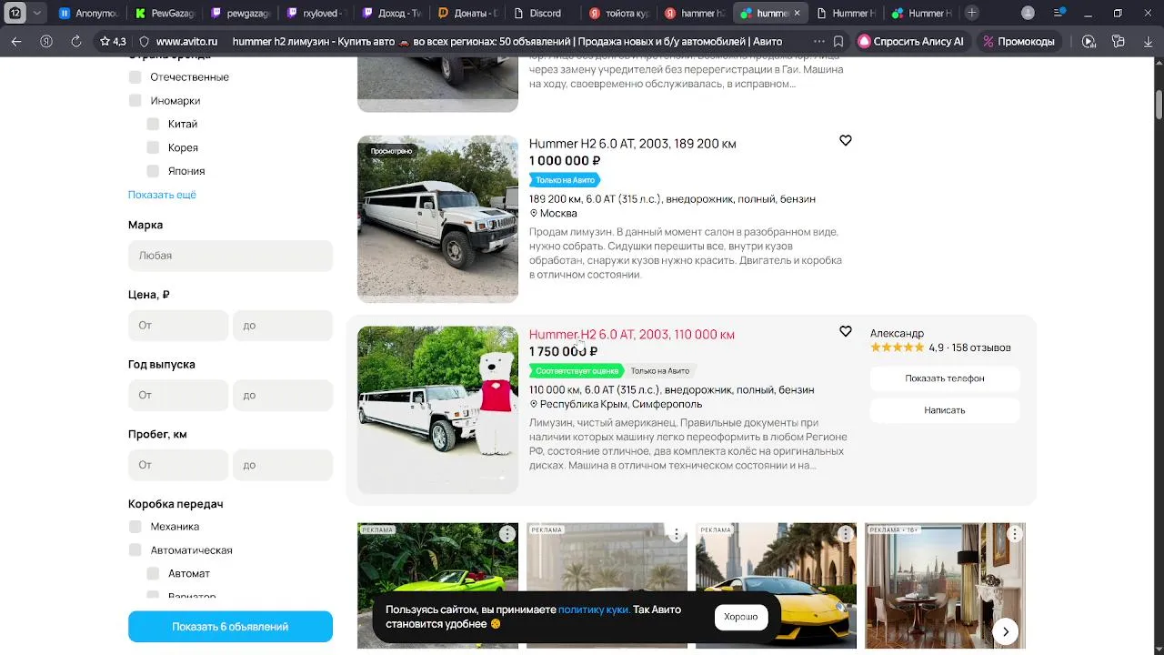Open the политику куки link
The width and height of the screenshot is (1164, 655).
(594, 610)
